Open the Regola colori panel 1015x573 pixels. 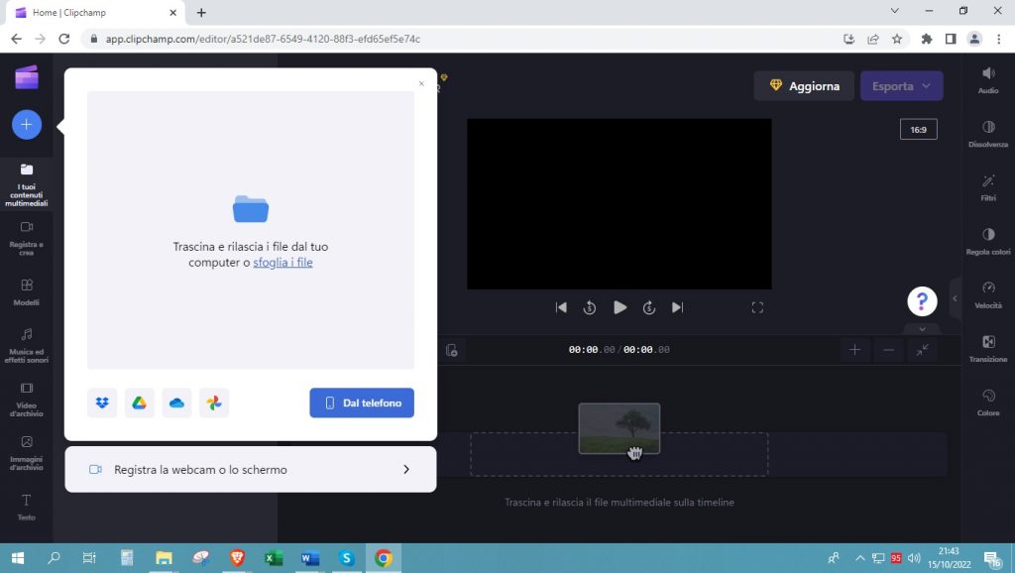tap(987, 241)
